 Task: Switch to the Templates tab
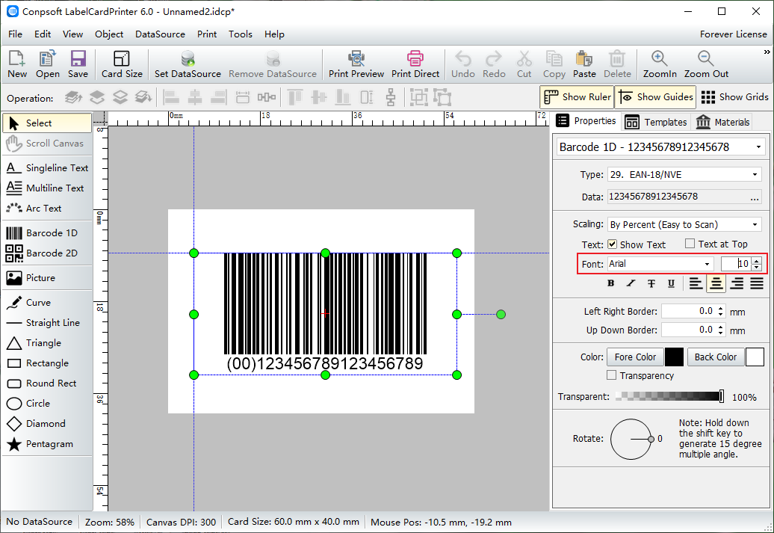tap(656, 122)
